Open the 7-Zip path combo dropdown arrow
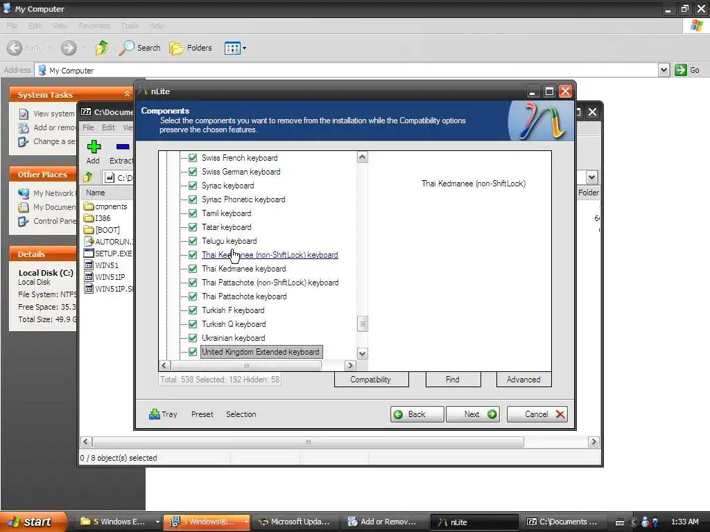 591,177
